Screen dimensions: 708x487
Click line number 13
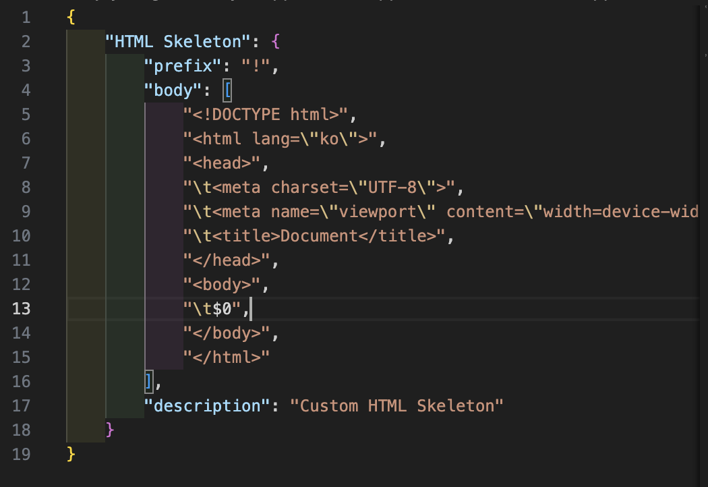[21, 308]
